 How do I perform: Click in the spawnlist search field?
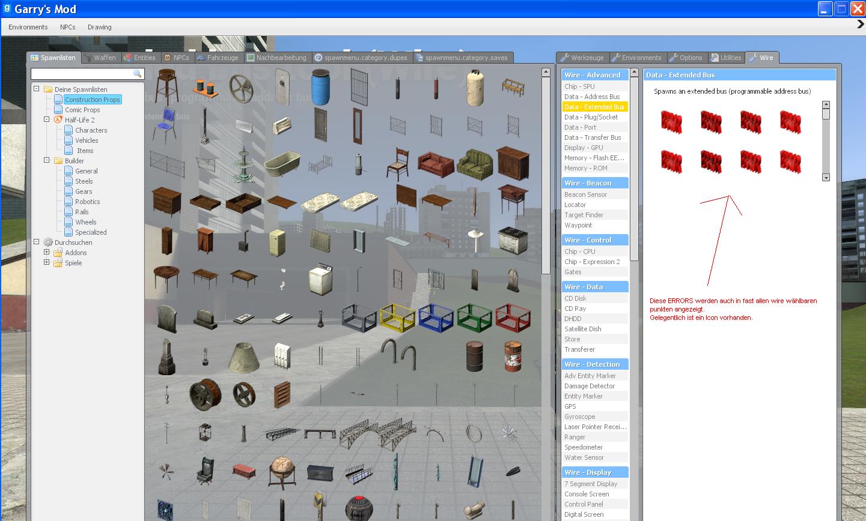(81, 74)
